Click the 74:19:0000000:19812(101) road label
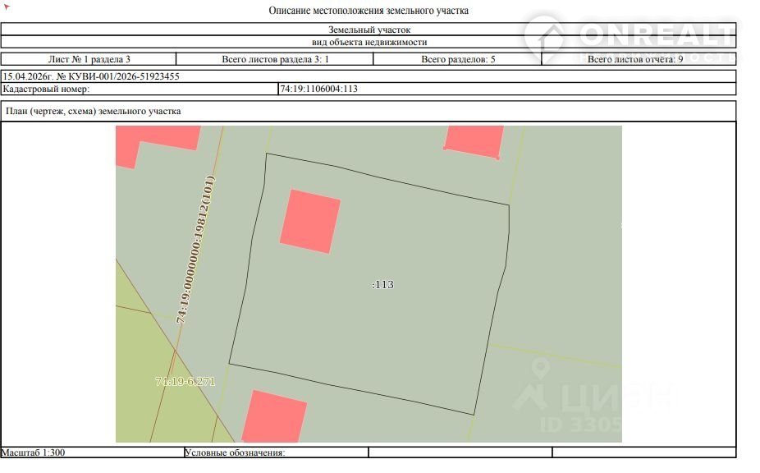Viewport: 760px width, 473px height. (x=195, y=250)
